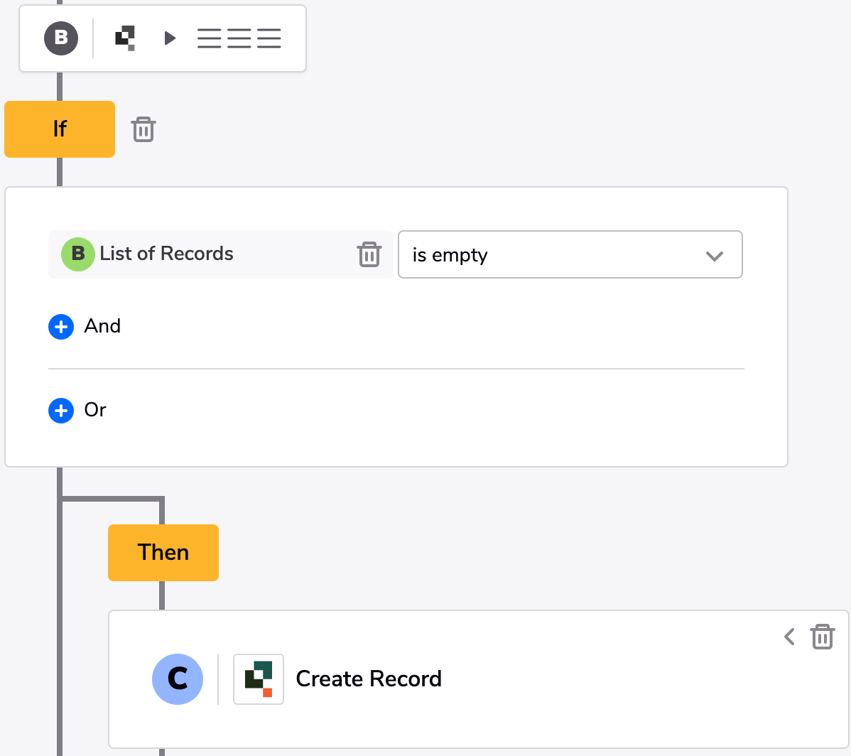Open the 'is empty' operator dropdown

point(570,254)
